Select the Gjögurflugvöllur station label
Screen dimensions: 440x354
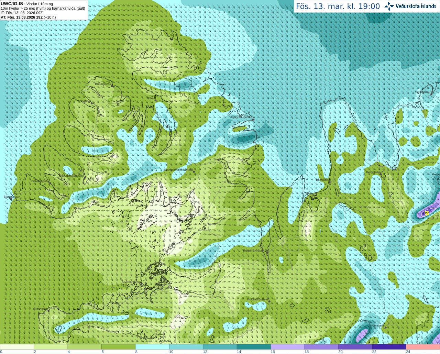(x=242, y=117)
